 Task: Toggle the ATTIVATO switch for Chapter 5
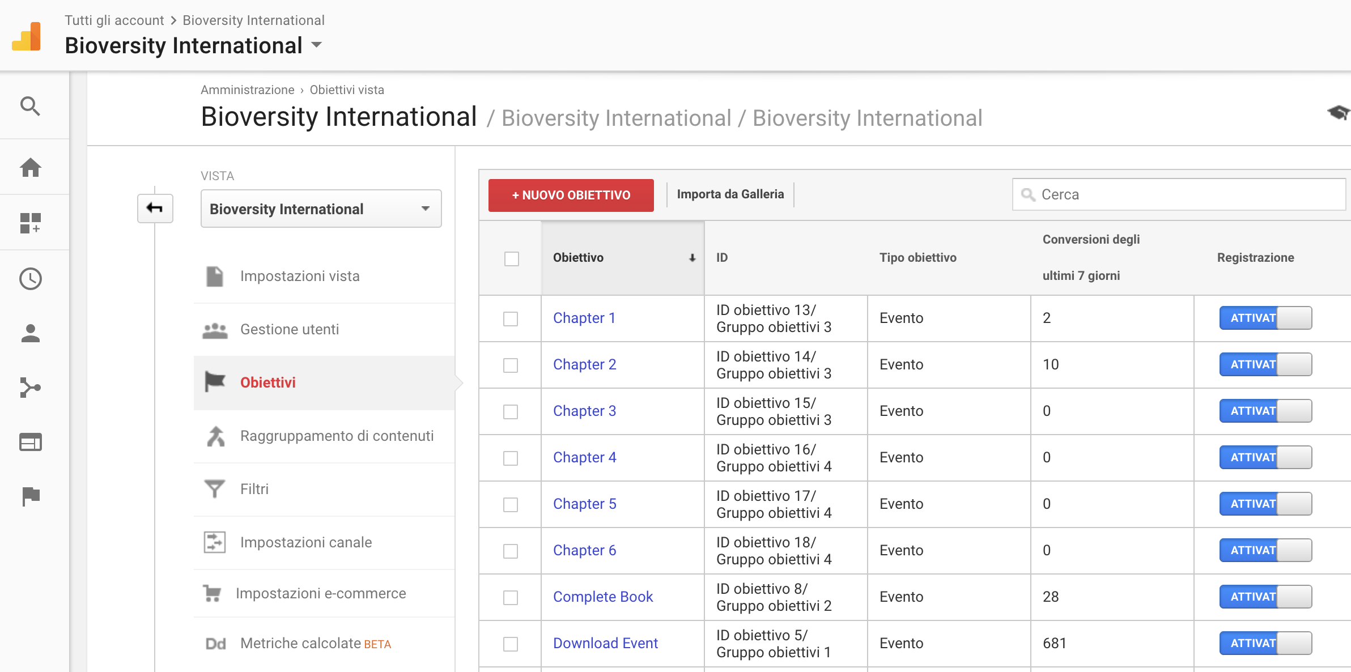(x=1265, y=504)
